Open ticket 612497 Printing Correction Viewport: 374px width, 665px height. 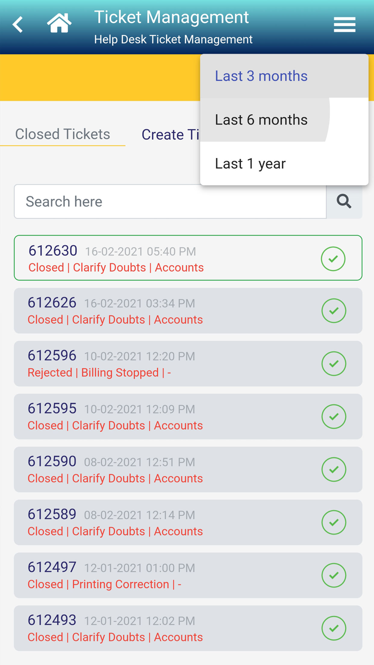(188, 575)
